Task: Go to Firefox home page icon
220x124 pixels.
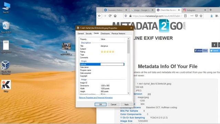Action: (x=115, y=16)
